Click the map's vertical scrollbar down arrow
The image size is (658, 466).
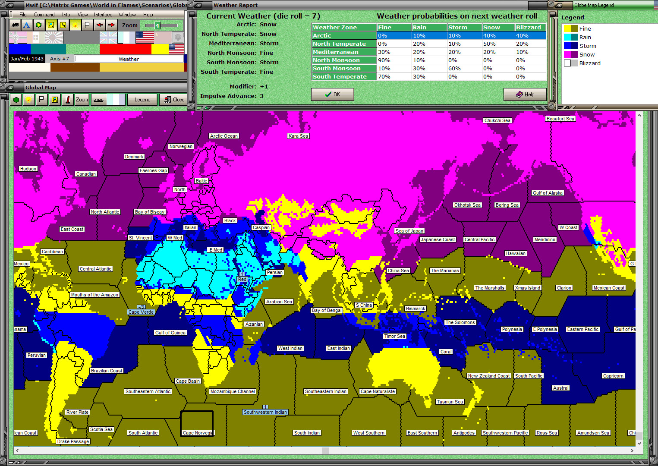coord(639,443)
